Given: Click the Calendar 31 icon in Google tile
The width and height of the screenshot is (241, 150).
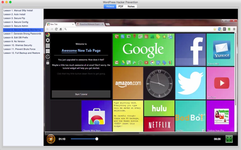Looking at the screenshot, I should pyautogui.click(x=158, y=62).
